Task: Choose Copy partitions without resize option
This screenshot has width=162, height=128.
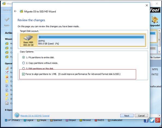Action: (23, 63)
